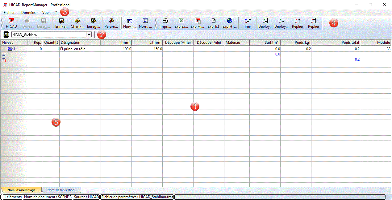Click the Niveau column header
This screenshot has width=392, height=200.
pos(14,43)
